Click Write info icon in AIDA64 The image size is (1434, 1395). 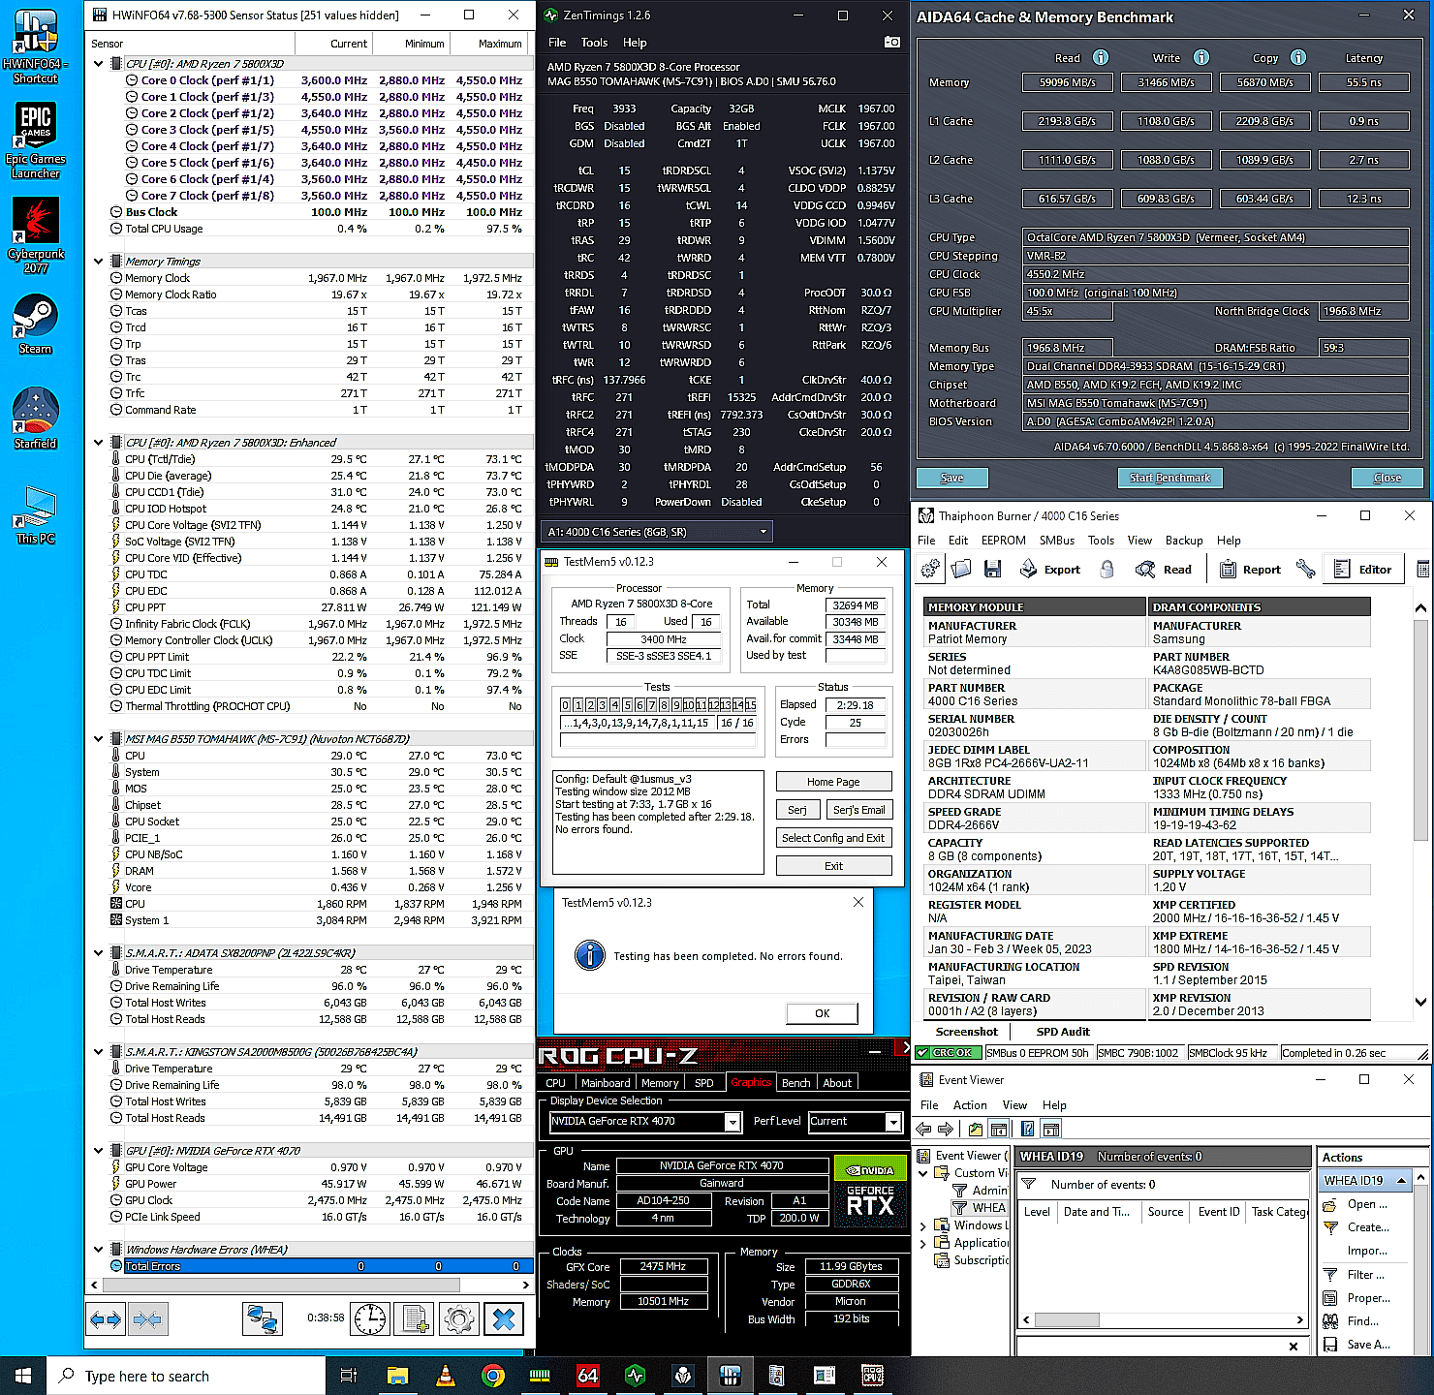(1201, 57)
